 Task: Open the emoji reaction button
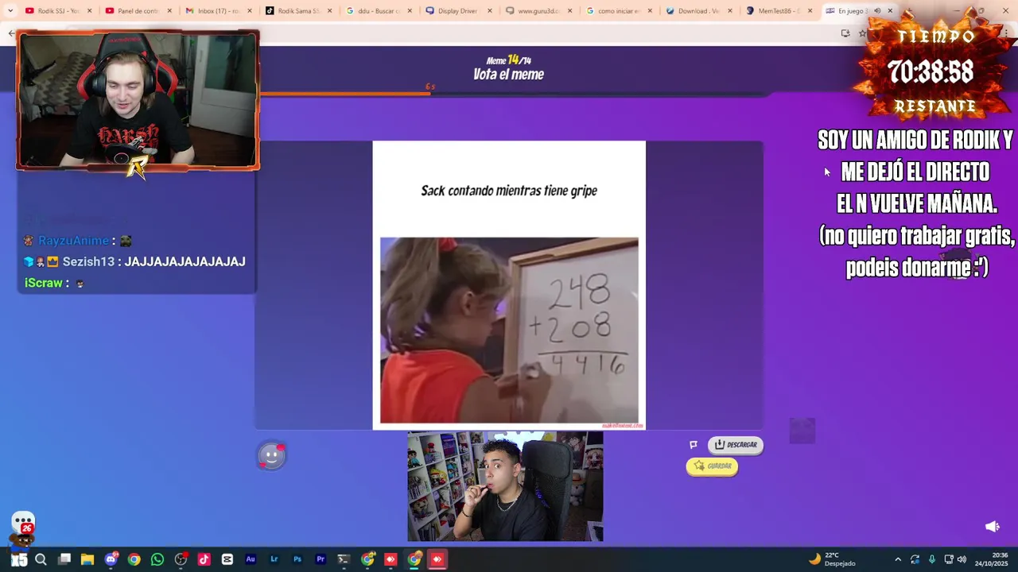tap(271, 455)
